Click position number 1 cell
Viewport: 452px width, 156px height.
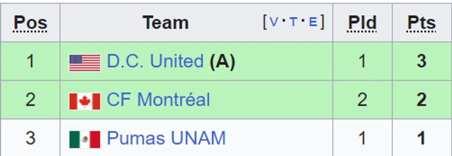click(x=30, y=61)
